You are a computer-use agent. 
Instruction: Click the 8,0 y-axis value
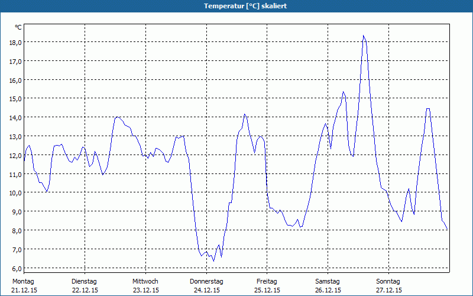click(x=16, y=231)
